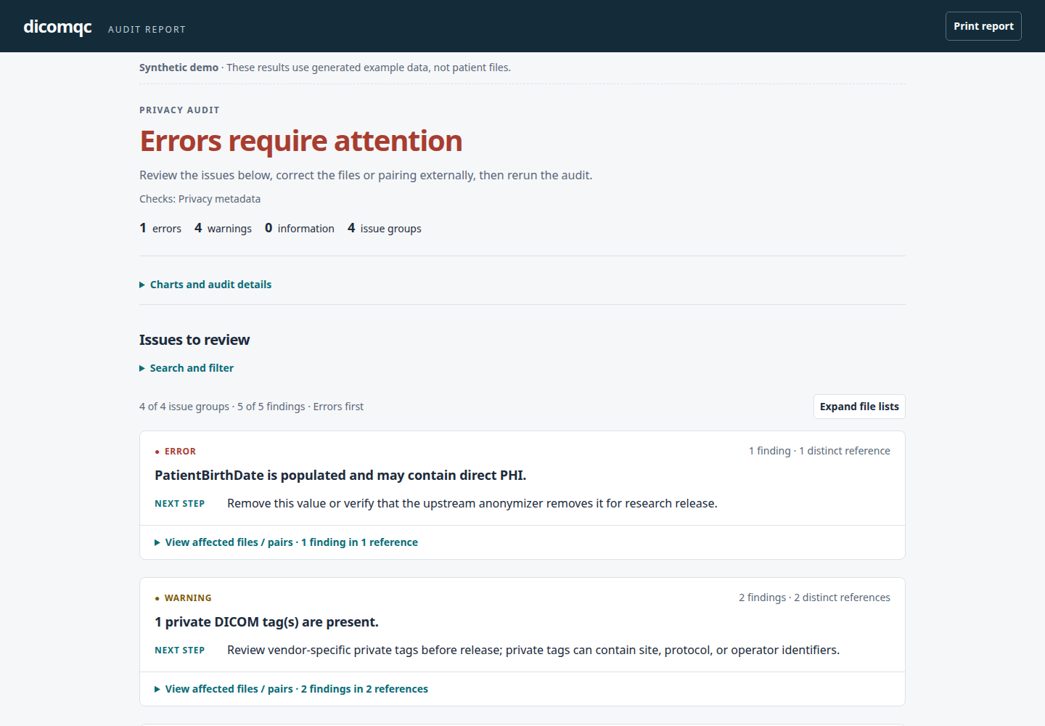Click the '1 errors' count
The image size is (1045, 726).
(160, 228)
